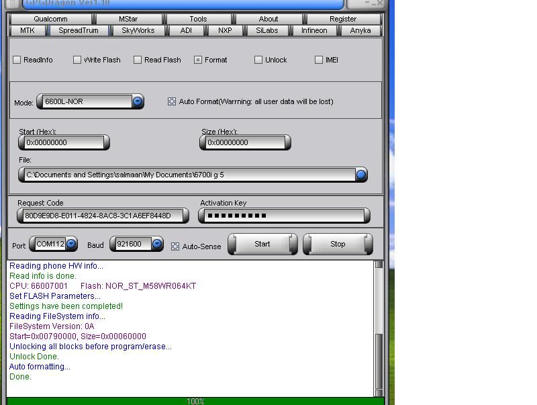Click the Activation Key field
The width and height of the screenshot is (537, 405).
pyautogui.click(x=284, y=216)
